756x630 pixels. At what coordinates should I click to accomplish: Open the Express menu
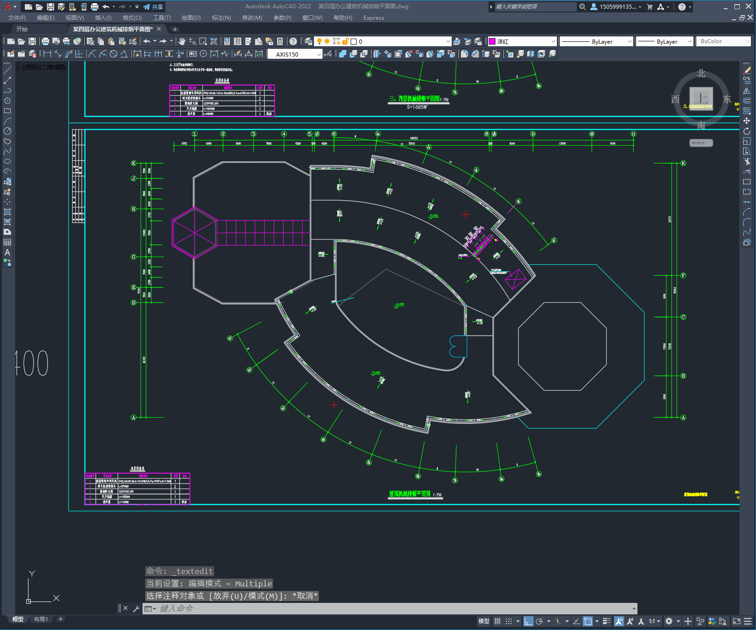click(x=374, y=18)
